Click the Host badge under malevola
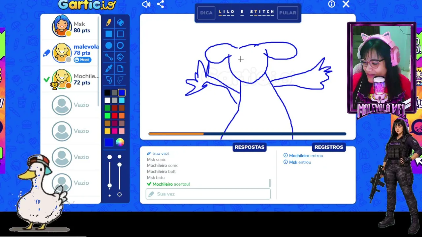Screen dimensions: 422x237 [x=82, y=60]
